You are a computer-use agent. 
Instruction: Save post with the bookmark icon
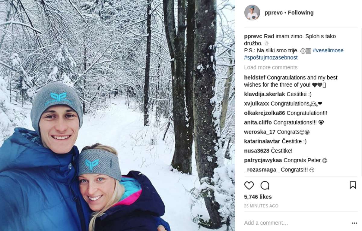tap(353, 185)
